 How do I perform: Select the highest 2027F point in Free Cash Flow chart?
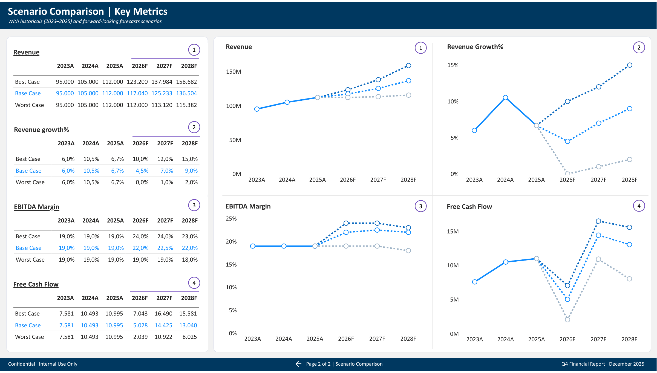point(598,221)
